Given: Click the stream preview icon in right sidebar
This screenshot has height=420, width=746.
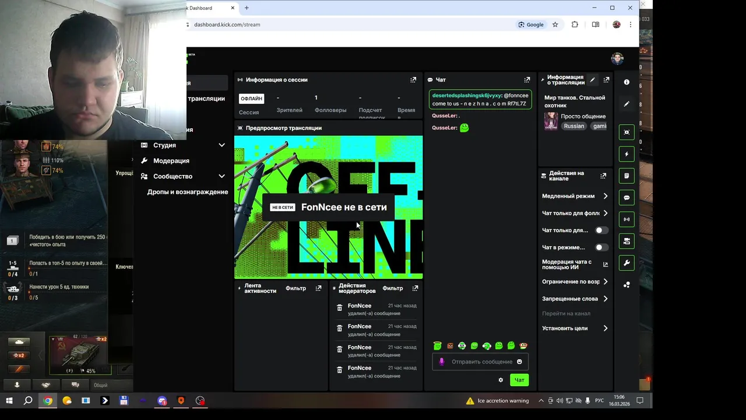Looking at the screenshot, I should (627, 132).
